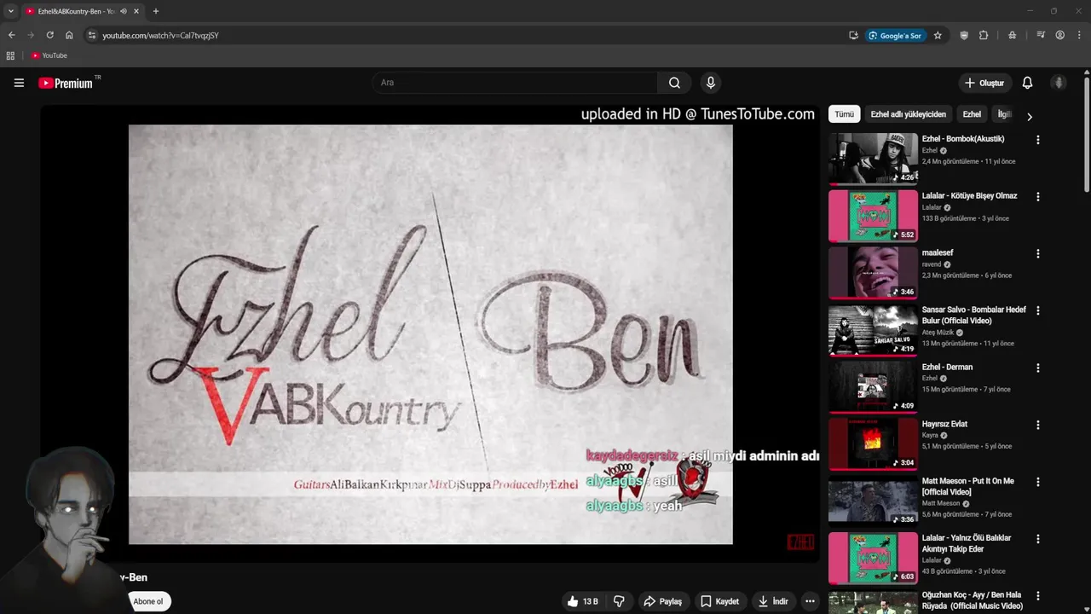
Task: Download the video with İndir
Action: coord(773,601)
